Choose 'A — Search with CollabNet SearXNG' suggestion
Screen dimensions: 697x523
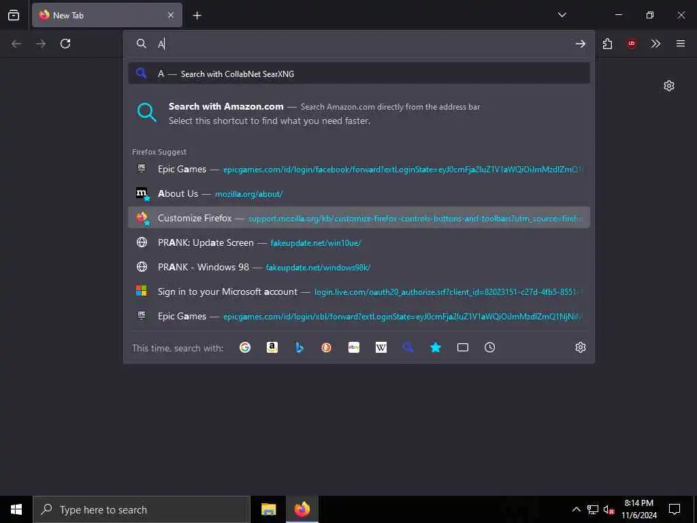(x=359, y=74)
